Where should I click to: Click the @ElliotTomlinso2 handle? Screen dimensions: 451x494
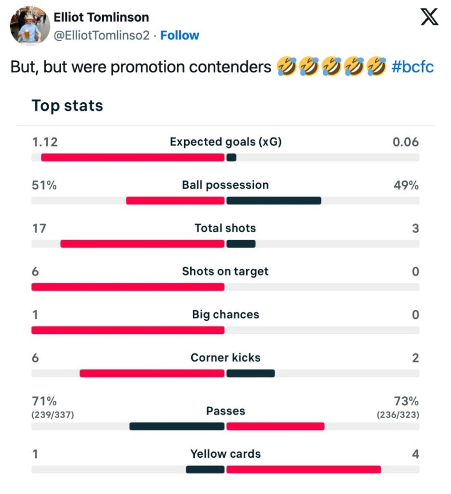(102, 35)
